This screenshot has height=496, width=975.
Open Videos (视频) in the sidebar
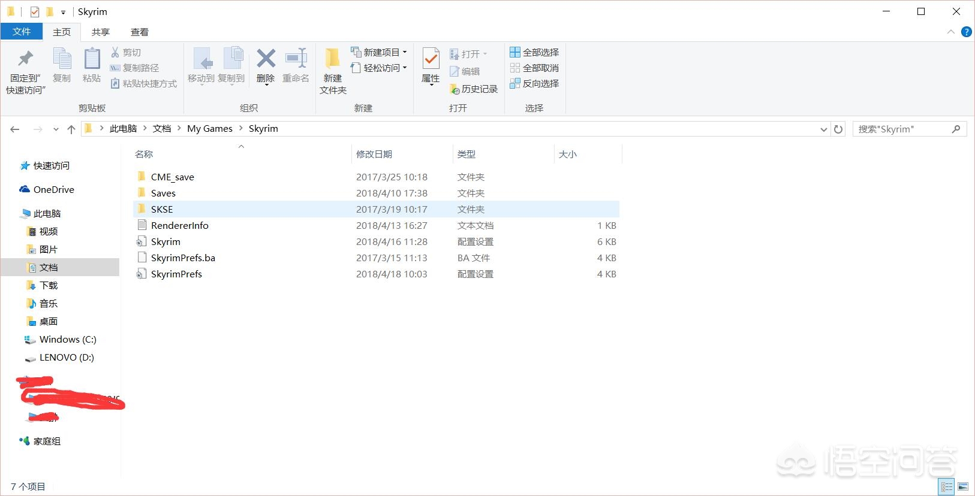[x=43, y=231]
